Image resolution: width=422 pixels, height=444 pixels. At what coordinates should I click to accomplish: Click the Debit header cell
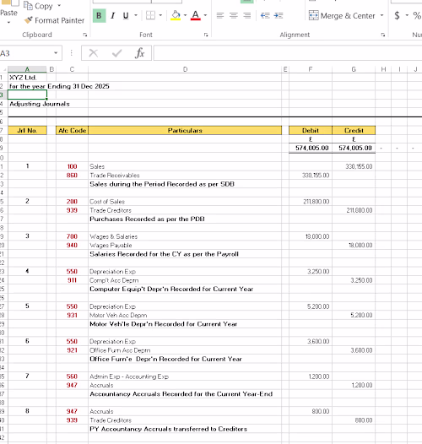tap(311, 130)
